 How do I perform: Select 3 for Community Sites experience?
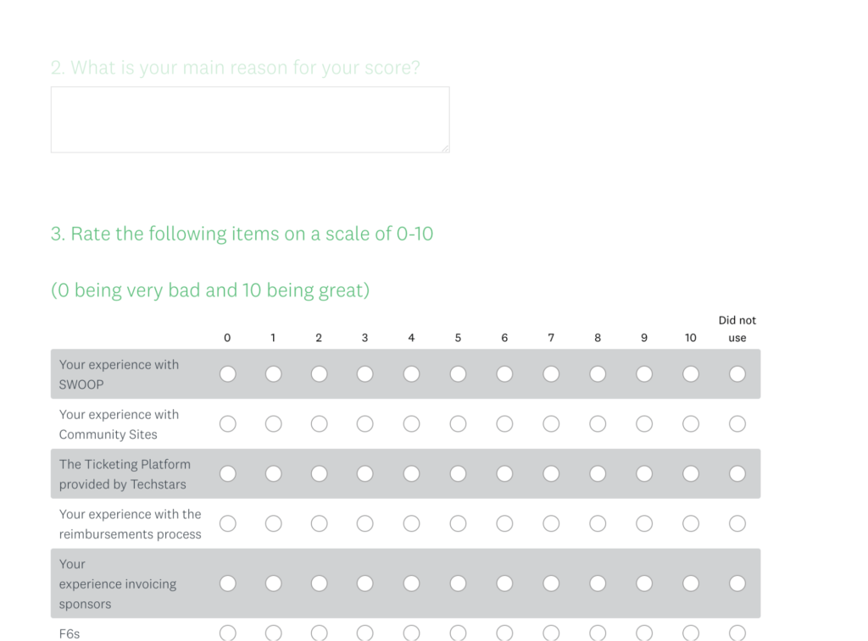pyautogui.click(x=364, y=423)
